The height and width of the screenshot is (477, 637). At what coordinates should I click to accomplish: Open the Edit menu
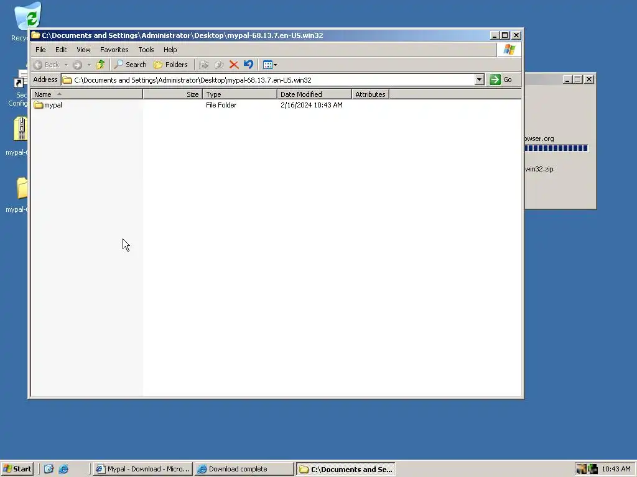[x=61, y=50]
